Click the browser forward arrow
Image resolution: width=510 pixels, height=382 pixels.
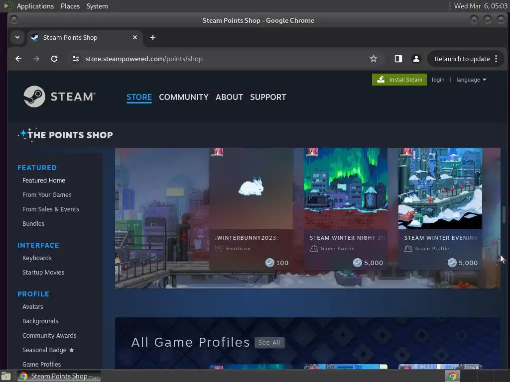pos(36,59)
